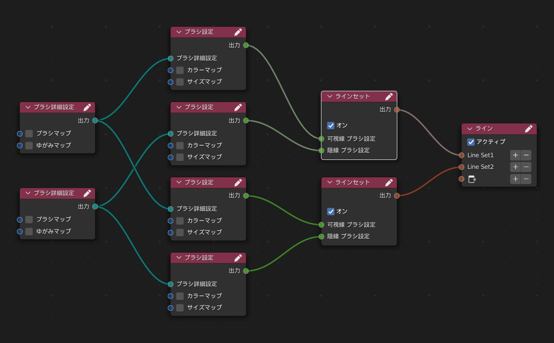Click the Line Set1 input socket on ライン node
The height and width of the screenshot is (343, 554).
(462, 155)
